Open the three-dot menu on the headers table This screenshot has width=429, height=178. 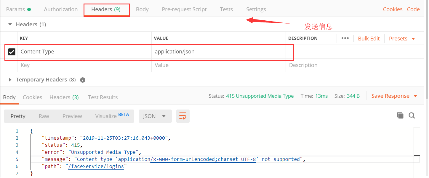click(345, 38)
